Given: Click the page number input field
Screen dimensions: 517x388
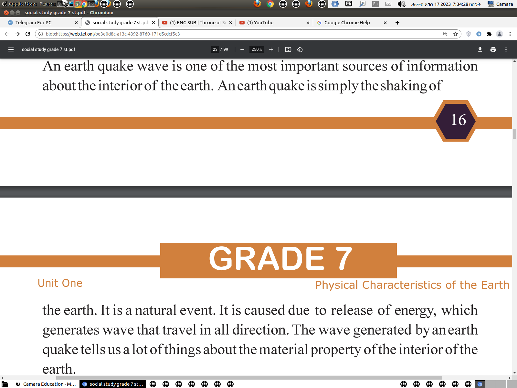Looking at the screenshot, I should 215,49.
